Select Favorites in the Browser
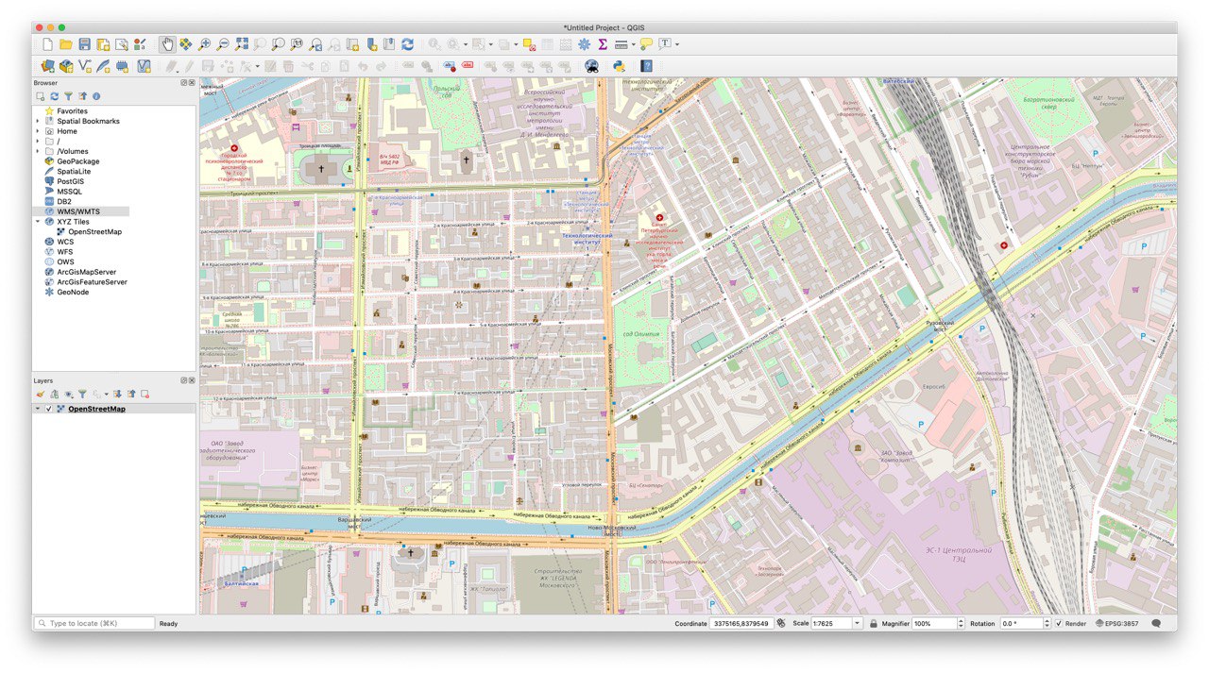Image resolution: width=1209 pixels, height=673 pixels. pyautogui.click(x=72, y=111)
